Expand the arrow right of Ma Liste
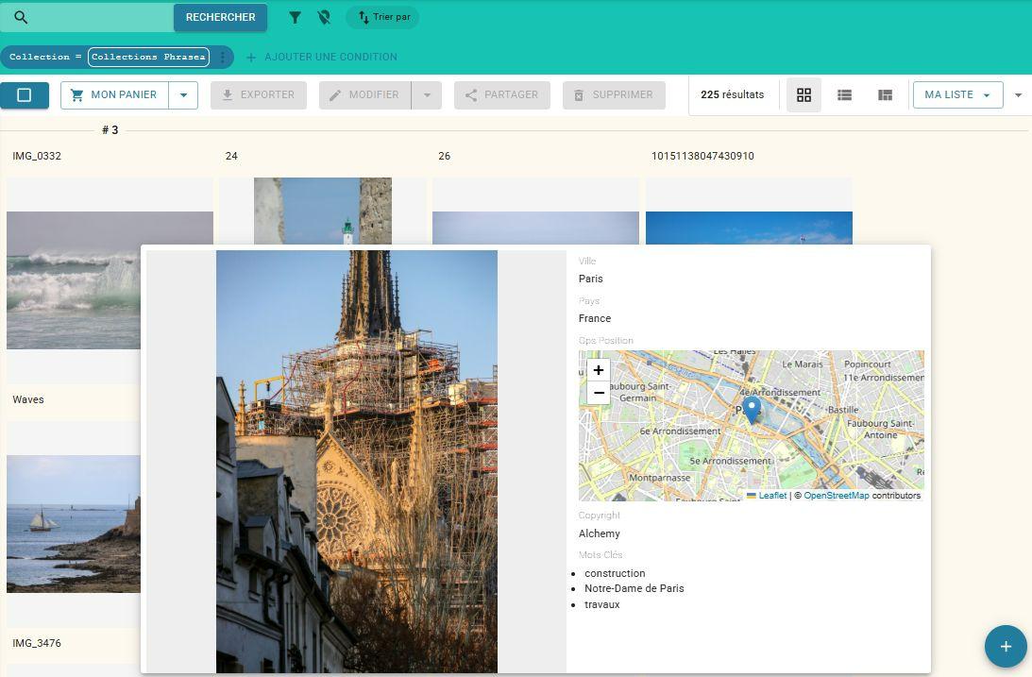1032x677 pixels. pos(1018,95)
